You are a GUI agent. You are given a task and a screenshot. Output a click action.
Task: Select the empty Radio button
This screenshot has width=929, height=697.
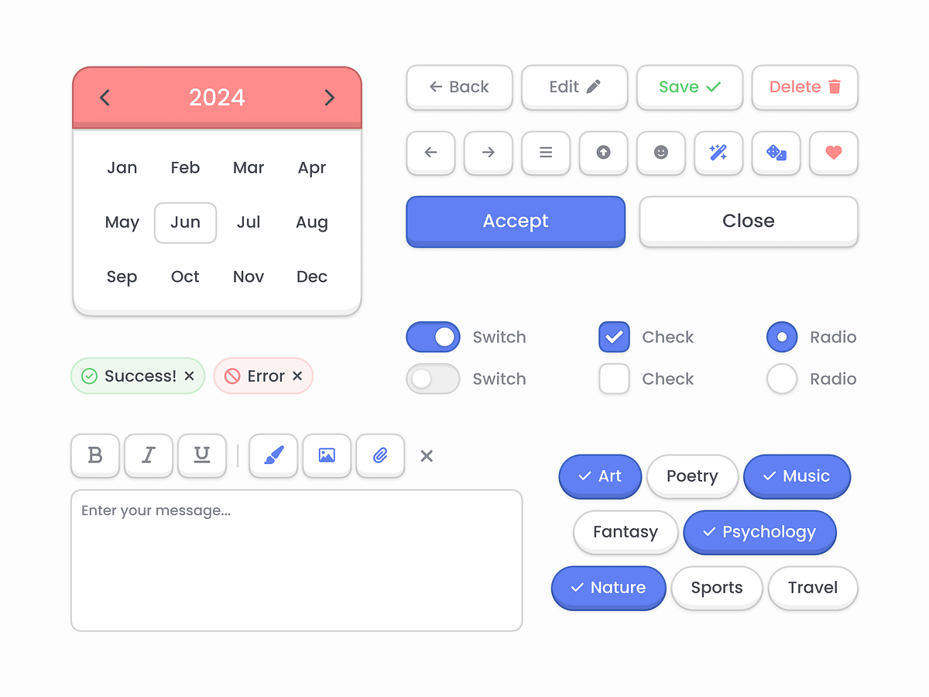(x=782, y=379)
